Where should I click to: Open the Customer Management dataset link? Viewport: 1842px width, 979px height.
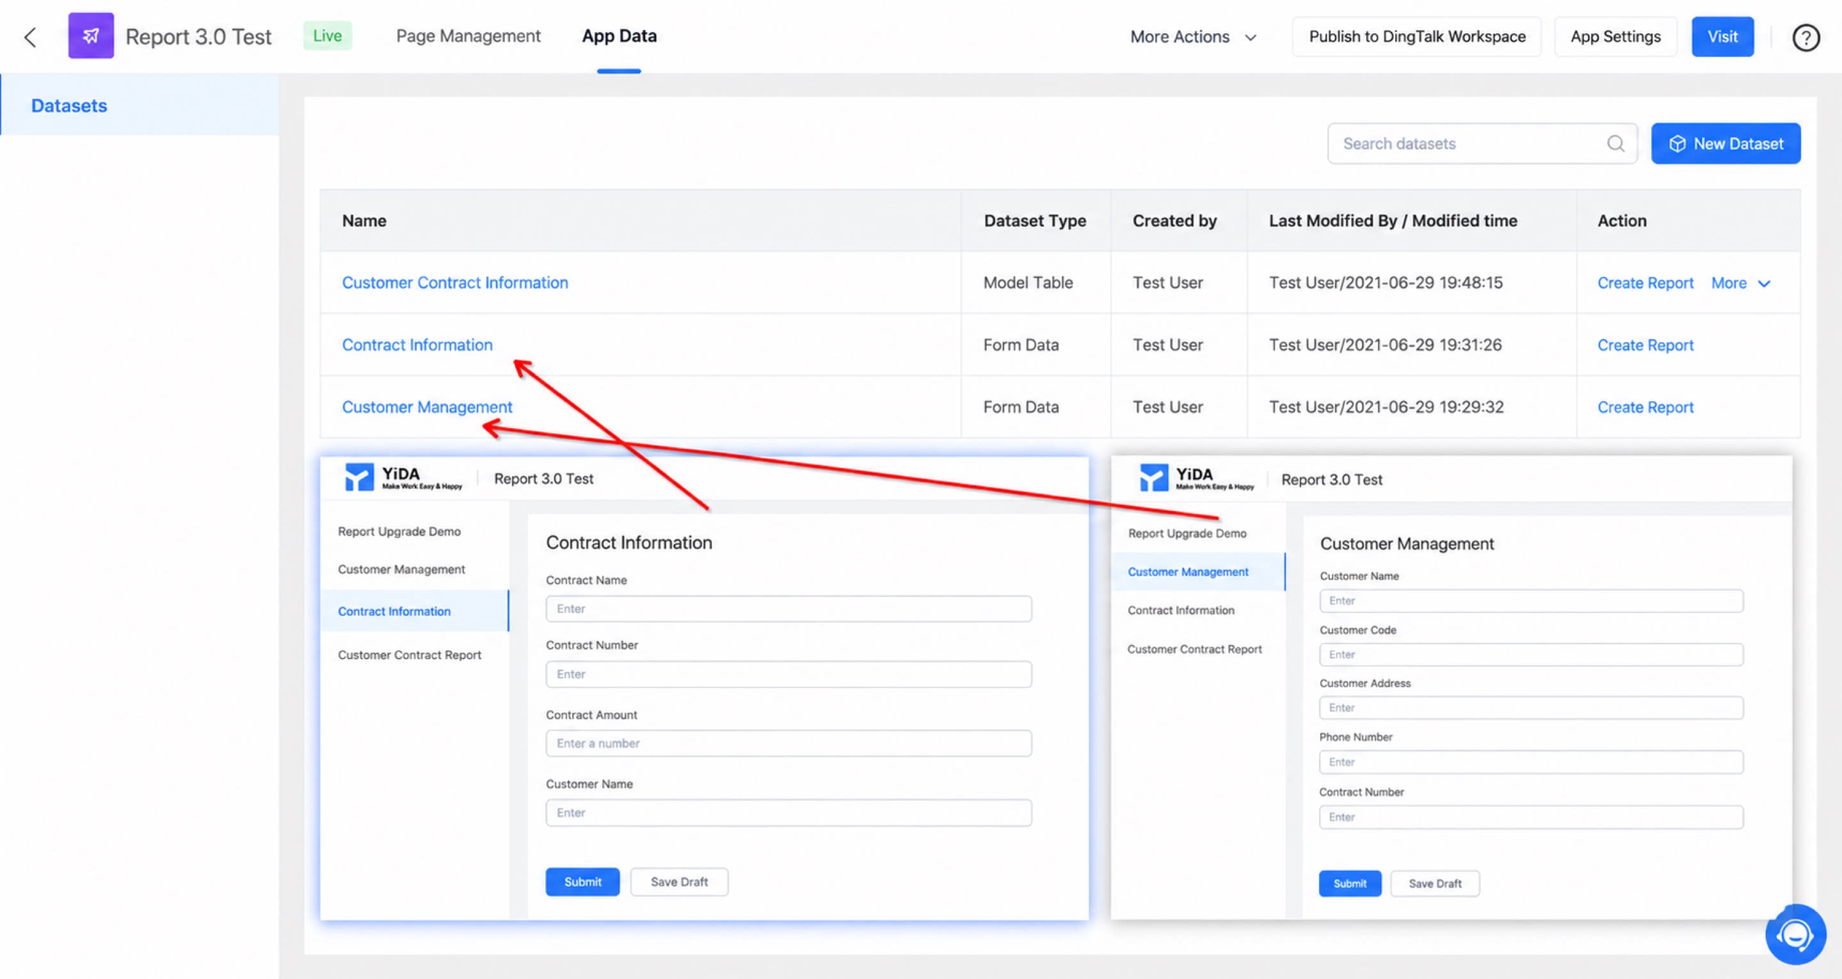click(427, 407)
